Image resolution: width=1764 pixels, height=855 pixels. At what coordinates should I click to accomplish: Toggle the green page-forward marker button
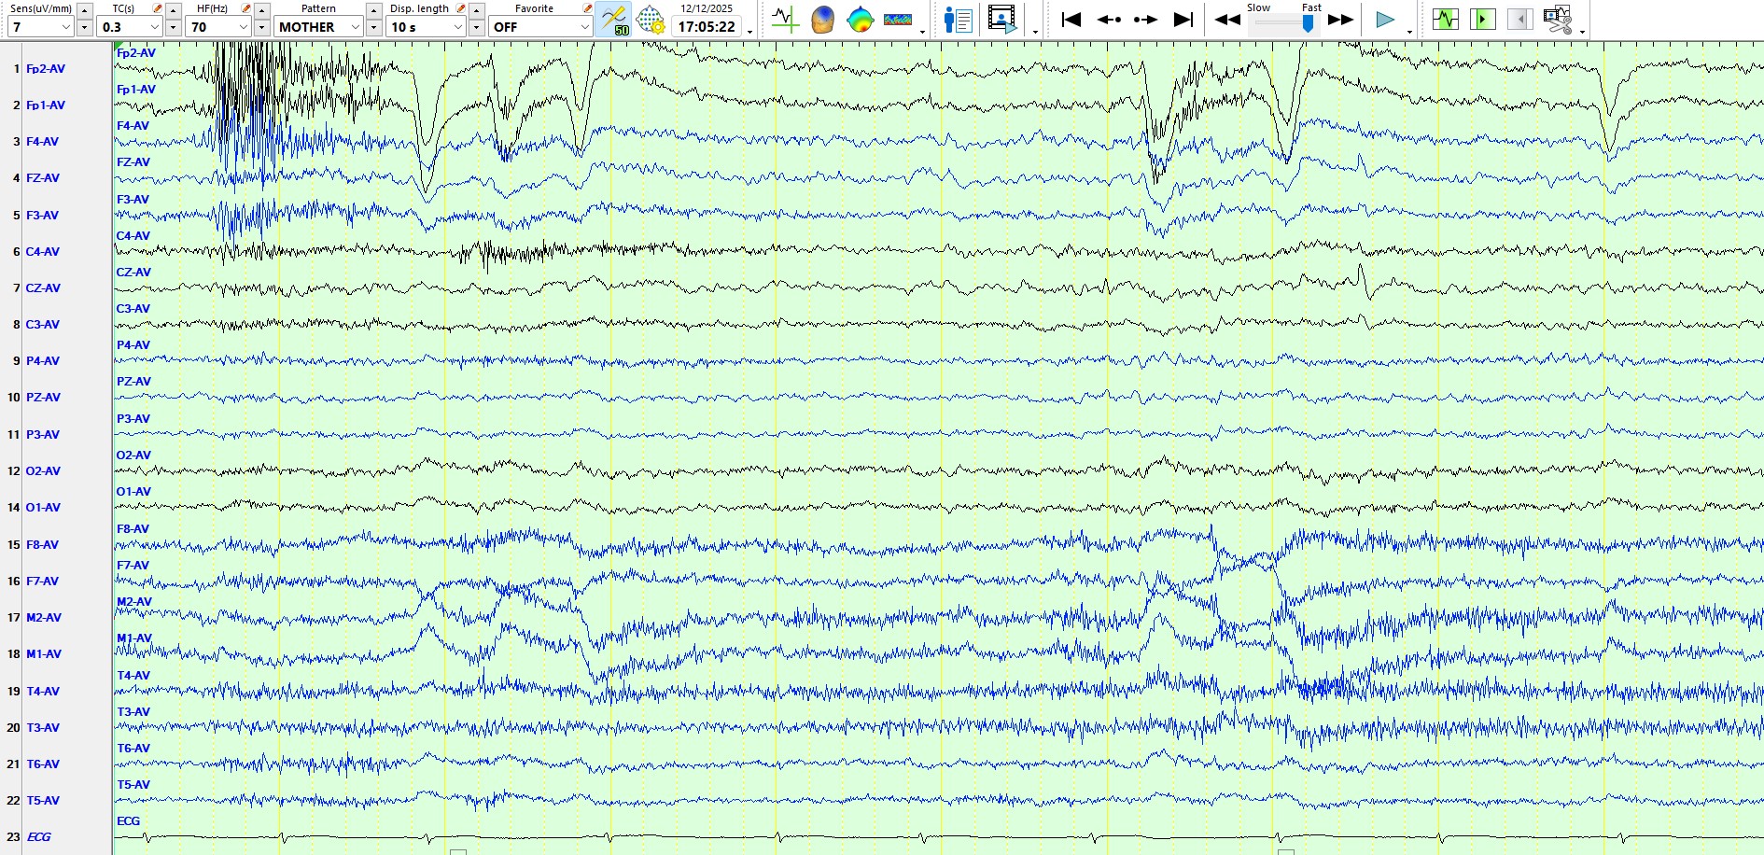pyautogui.click(x=1482, y=20)
